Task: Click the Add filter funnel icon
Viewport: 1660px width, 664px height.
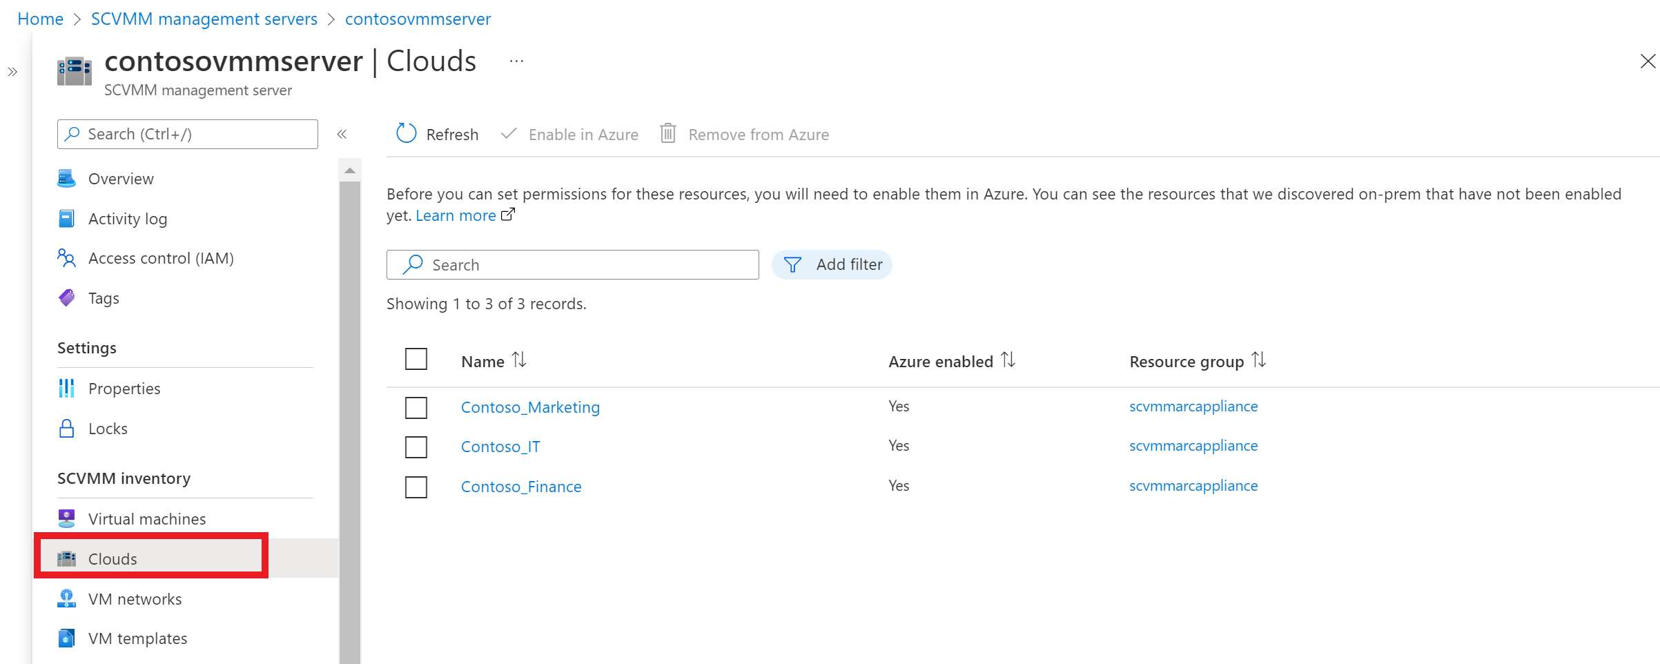Action: [792, 265]
